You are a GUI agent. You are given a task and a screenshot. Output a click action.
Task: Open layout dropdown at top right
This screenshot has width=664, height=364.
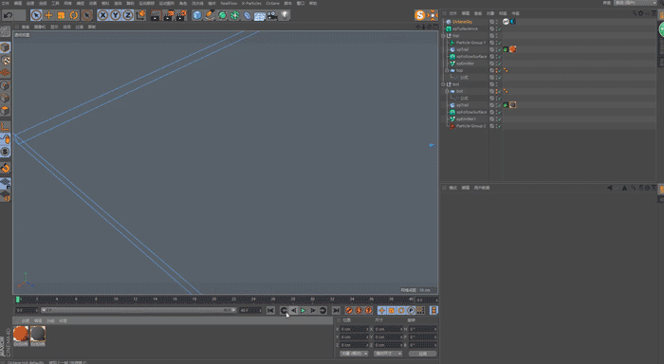(x=636, y=3)
